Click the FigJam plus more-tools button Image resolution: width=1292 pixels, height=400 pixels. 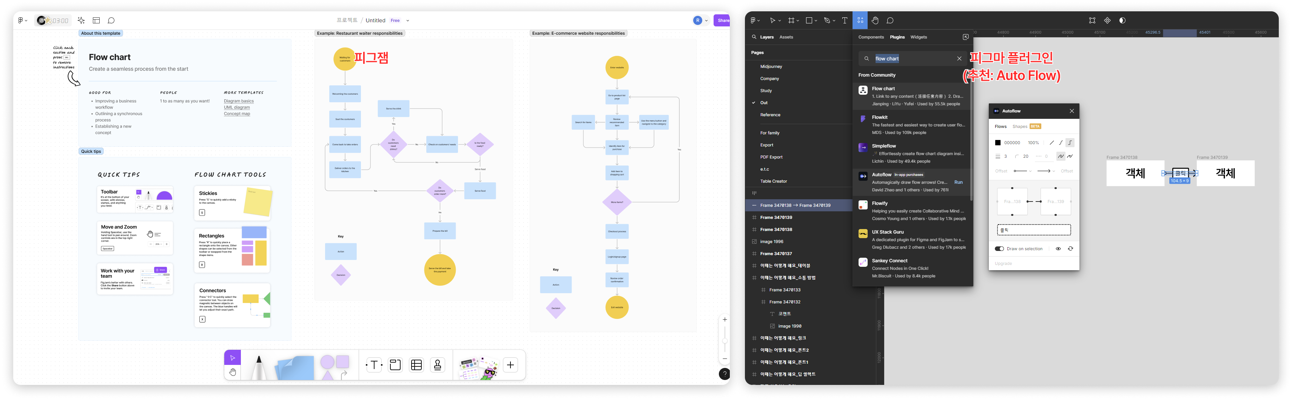[510, 365]
